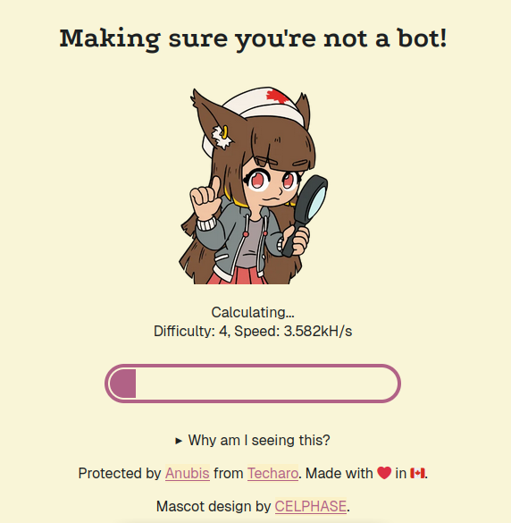Click the mascot's raised pointing hand
This screenshot has height=523, width=511.
click(206, 198)
